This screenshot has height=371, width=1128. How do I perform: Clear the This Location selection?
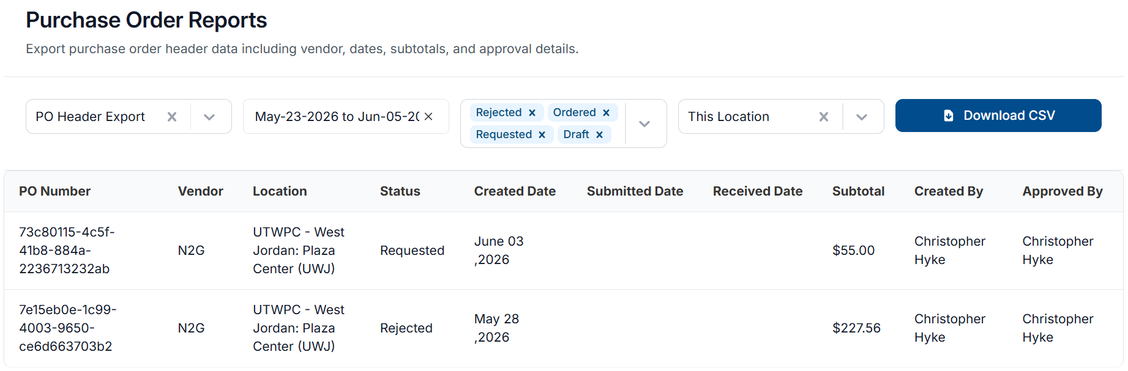tap(824, 117)
